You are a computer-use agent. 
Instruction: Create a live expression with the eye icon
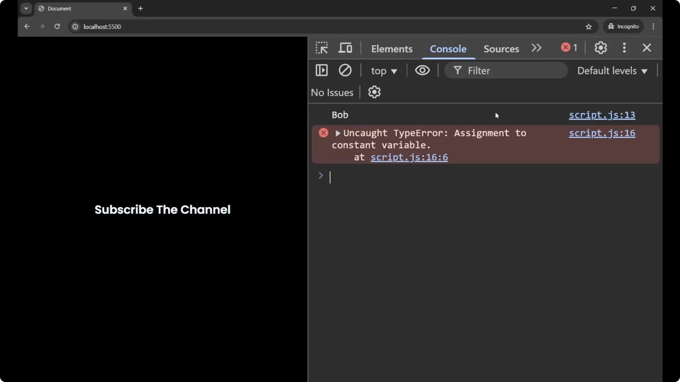pos(422,70)
